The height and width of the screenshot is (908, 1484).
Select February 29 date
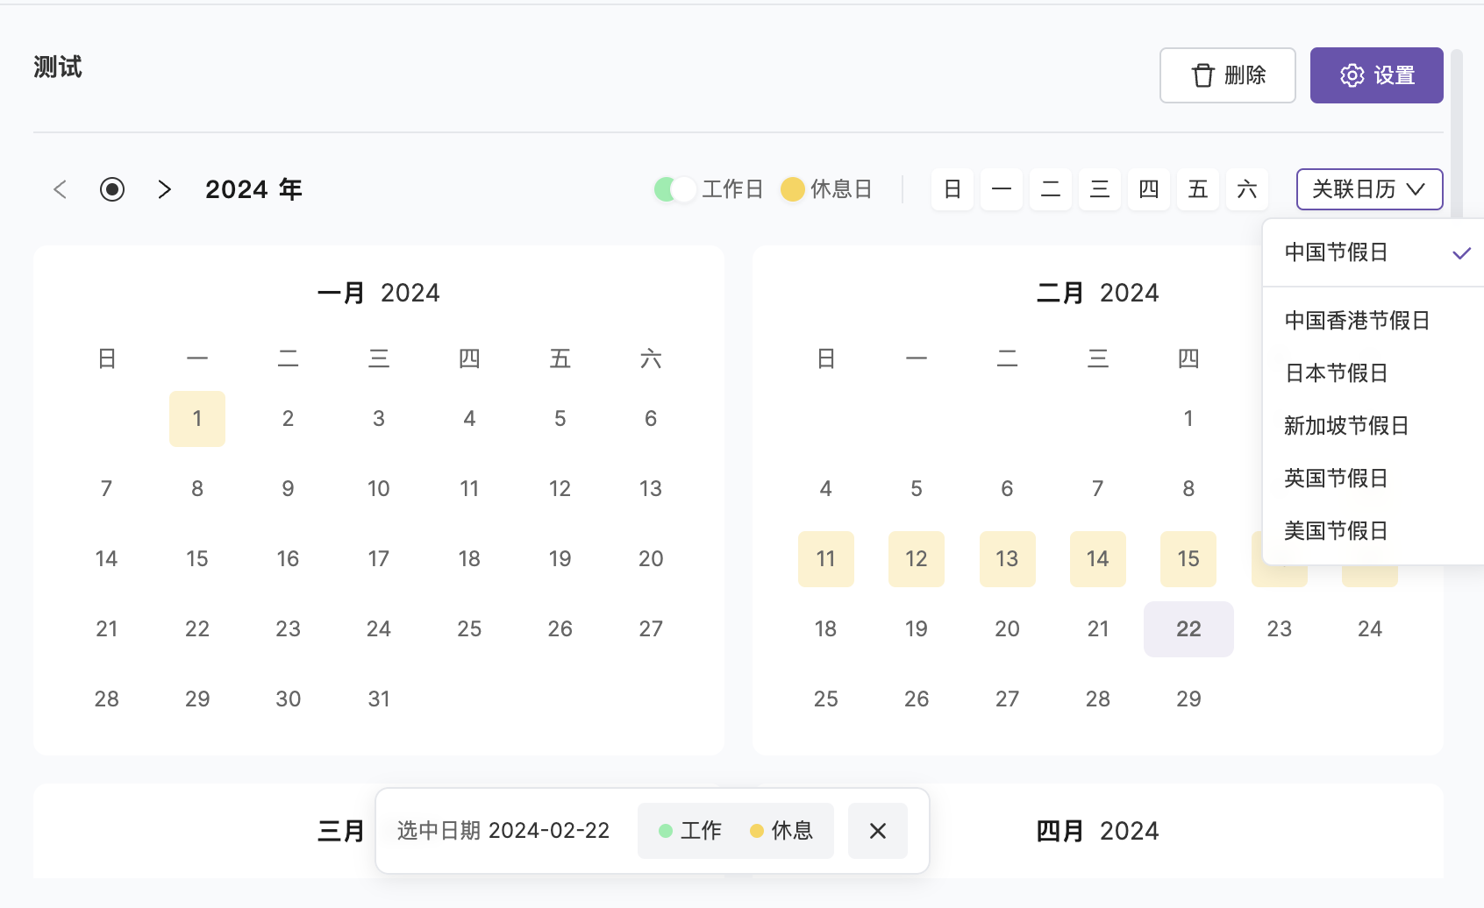pyautogui.click(x=1188, y=699)
